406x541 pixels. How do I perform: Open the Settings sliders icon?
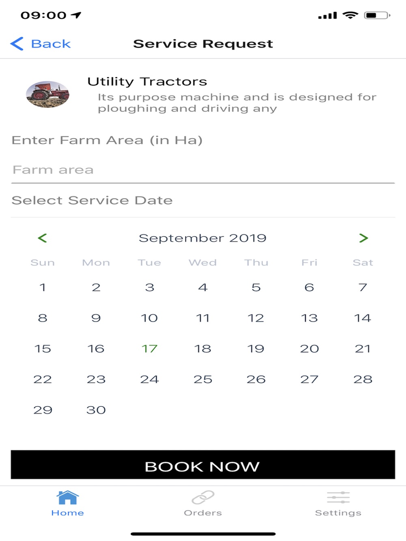[x=338, y=497]
